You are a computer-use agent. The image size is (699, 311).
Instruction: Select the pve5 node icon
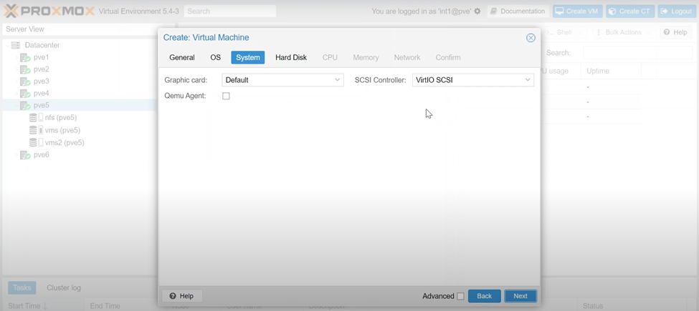coord(25,105)
